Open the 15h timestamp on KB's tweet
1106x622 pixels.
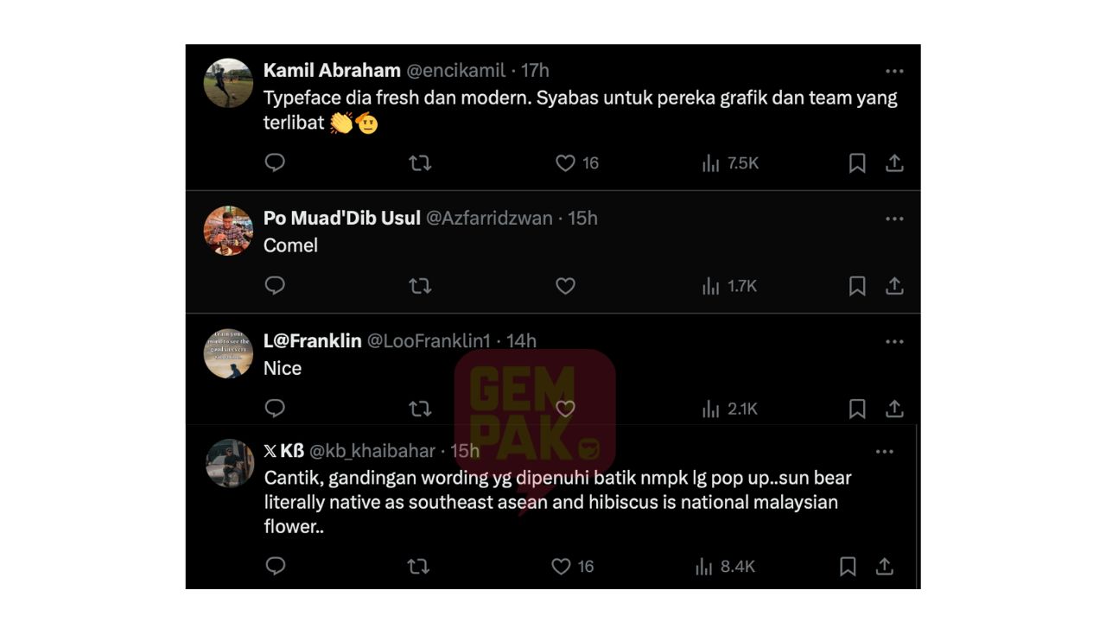[x=465, y=451]
